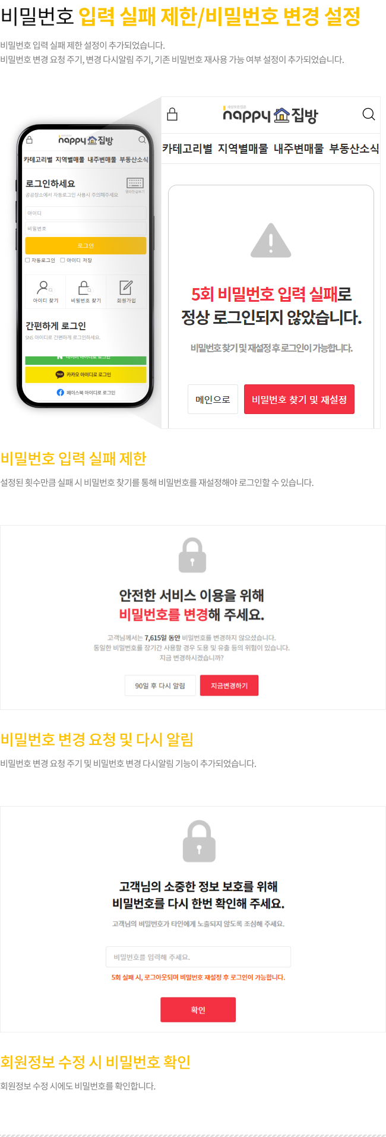The image size is (386, 1137).
Task: Choose 90일 후 다시 알림
Action: 160,686
